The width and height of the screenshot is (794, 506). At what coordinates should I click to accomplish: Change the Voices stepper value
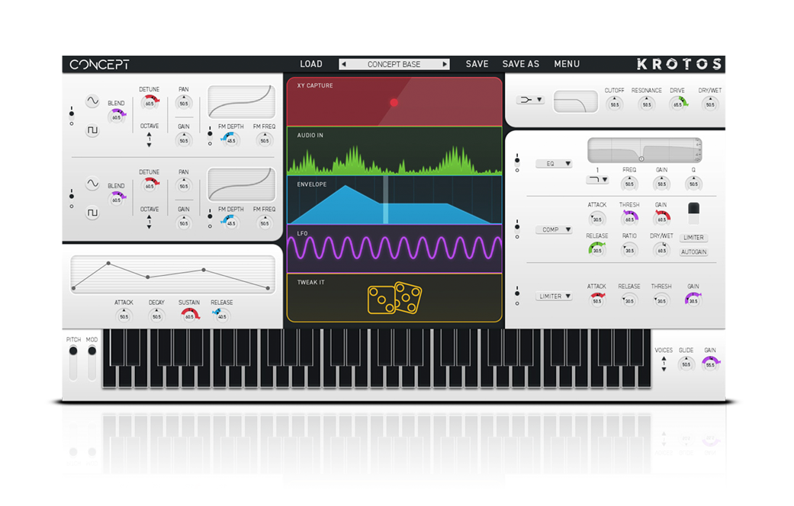[x=664, y=363]
